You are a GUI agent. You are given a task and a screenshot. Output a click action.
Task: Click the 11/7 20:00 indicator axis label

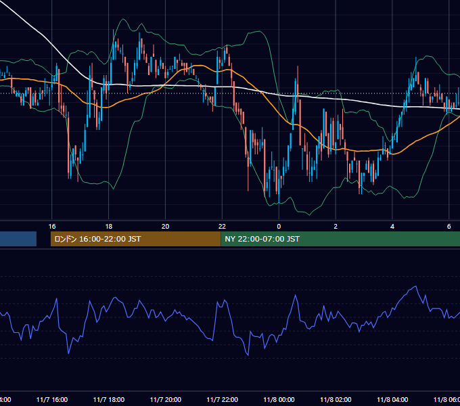(166, 399)
